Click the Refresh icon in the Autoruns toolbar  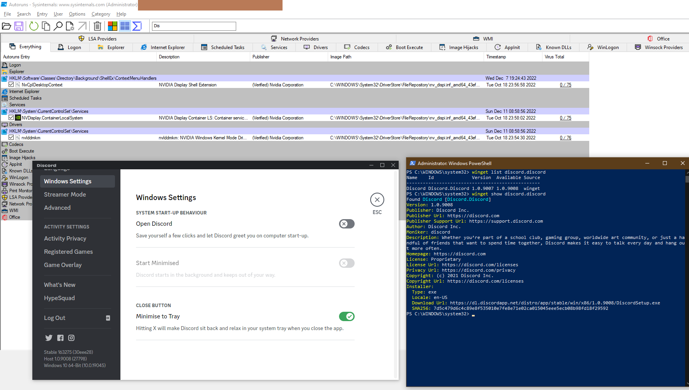[34, 26]
